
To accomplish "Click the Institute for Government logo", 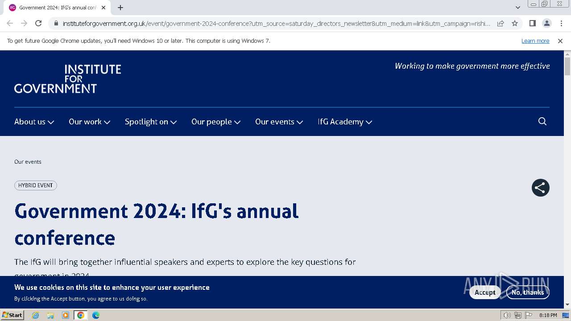I will pyautogui.click(x=68, y=78).
